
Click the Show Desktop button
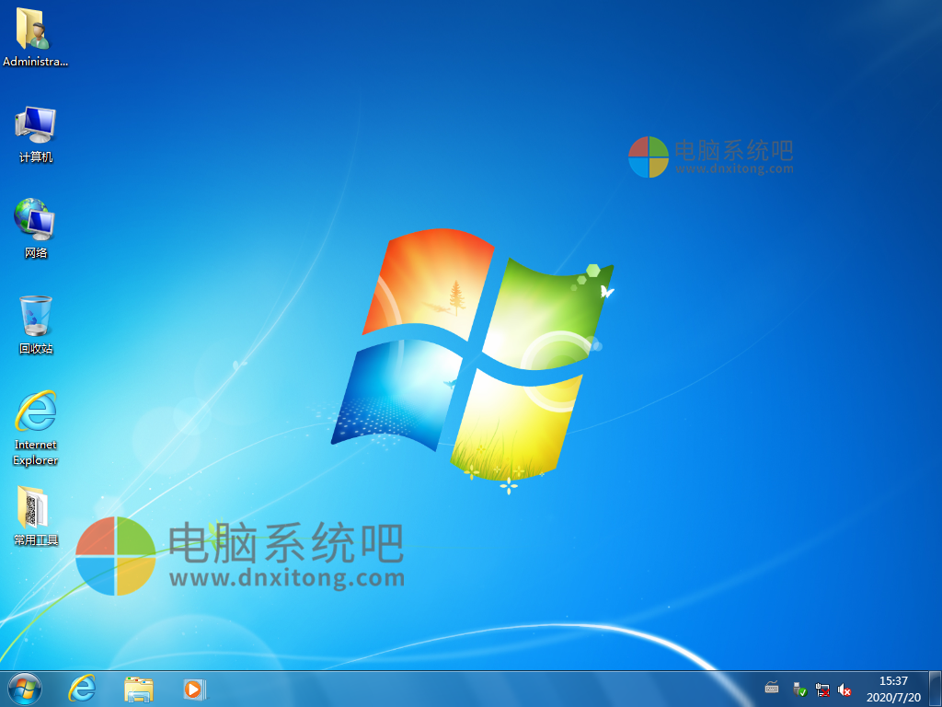[x=937, y=689]
